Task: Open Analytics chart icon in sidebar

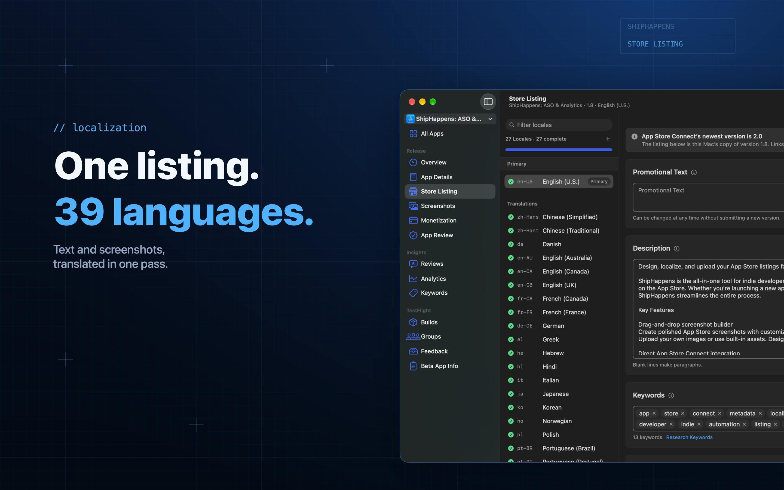Action: [413, 278]
